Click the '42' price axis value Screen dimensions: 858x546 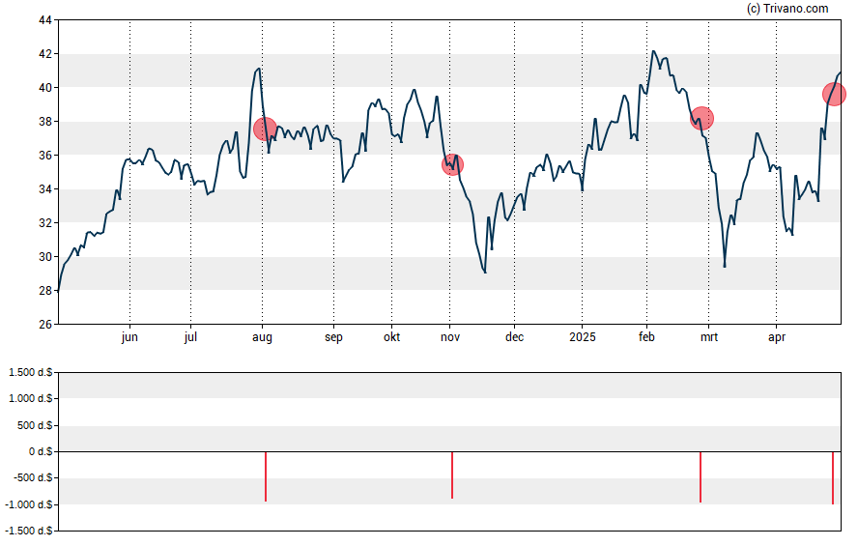click(45, 54)
